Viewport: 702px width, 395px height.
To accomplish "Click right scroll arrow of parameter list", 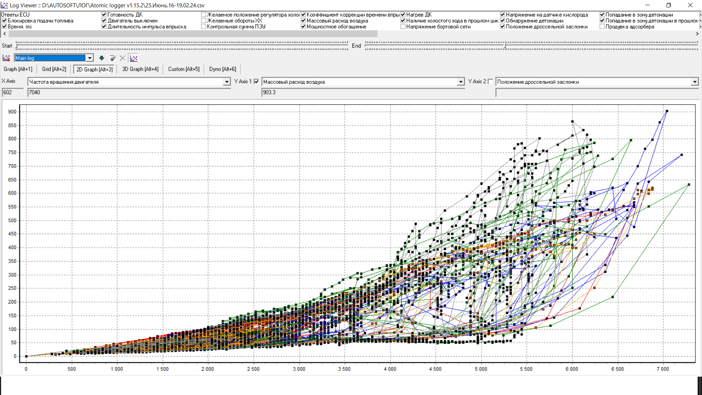I will point(697,34).
